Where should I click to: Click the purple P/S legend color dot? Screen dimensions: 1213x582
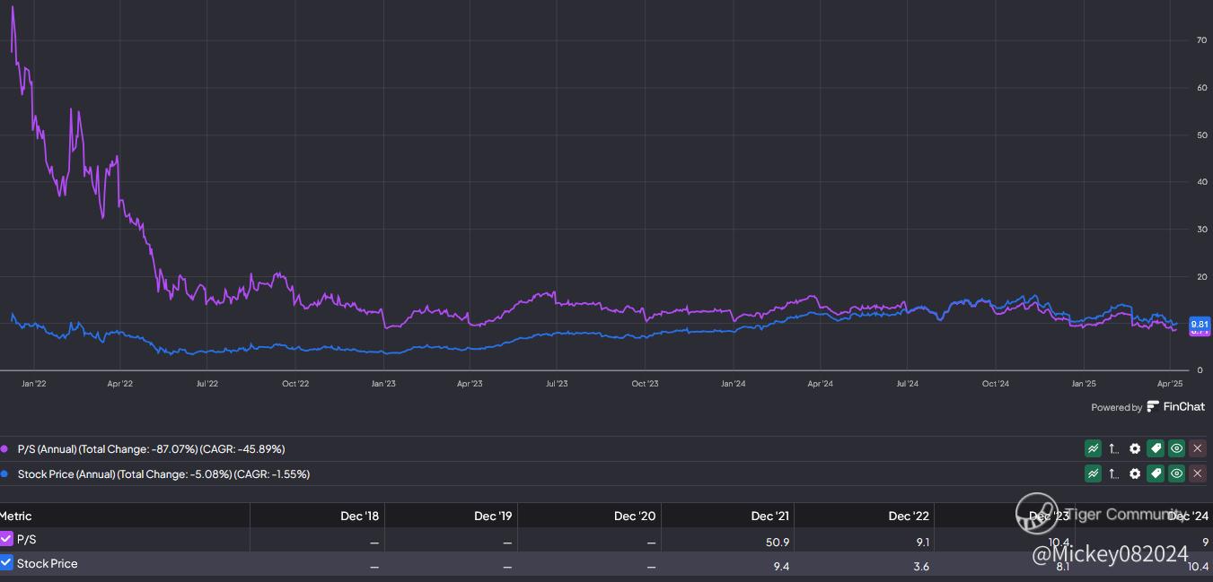tap(6, 448)
